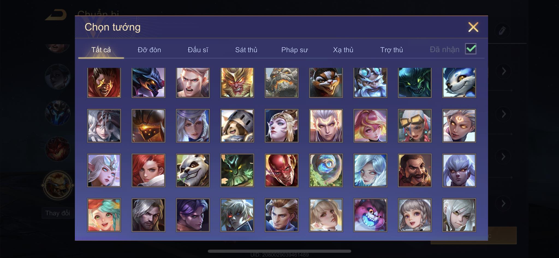Pick the panda hero portrait
This screenshot has width=559, height=258.
click(193, 170)
